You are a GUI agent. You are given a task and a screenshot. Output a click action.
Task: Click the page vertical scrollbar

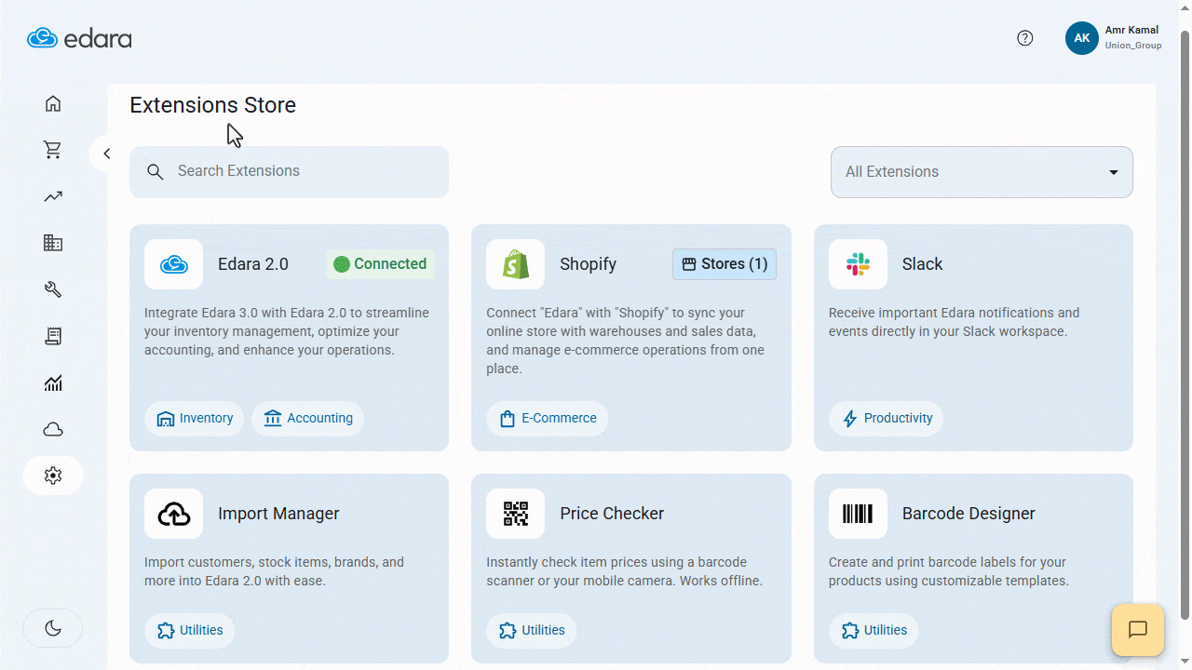[x=1185, y=326]
